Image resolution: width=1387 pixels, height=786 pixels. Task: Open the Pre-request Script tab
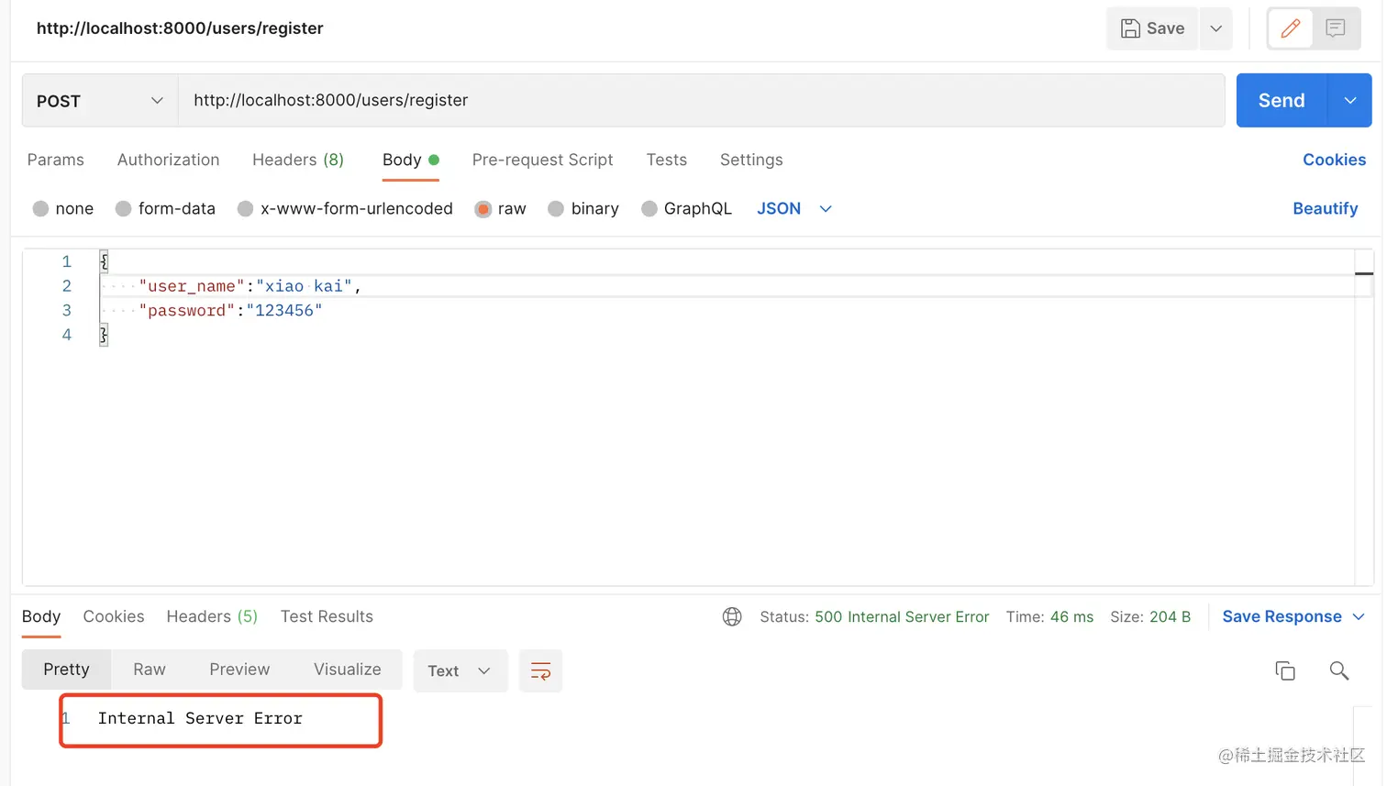[x=542, y=160]
